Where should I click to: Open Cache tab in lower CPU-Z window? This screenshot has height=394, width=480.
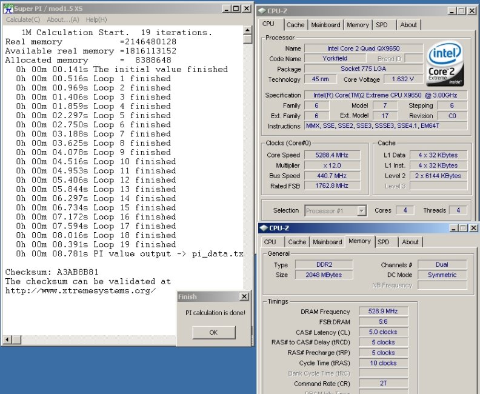[297, 242]
